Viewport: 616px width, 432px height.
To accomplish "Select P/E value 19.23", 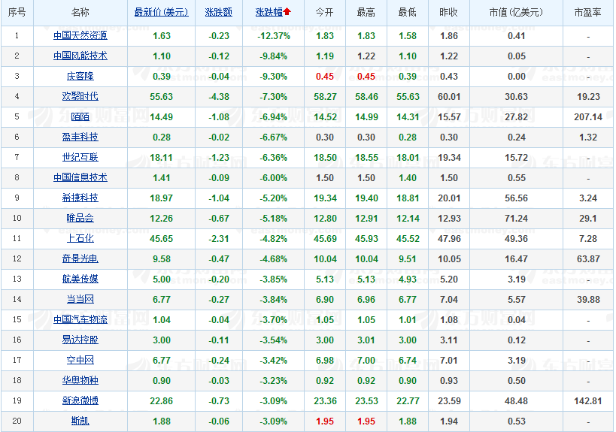I will (588, 97).
